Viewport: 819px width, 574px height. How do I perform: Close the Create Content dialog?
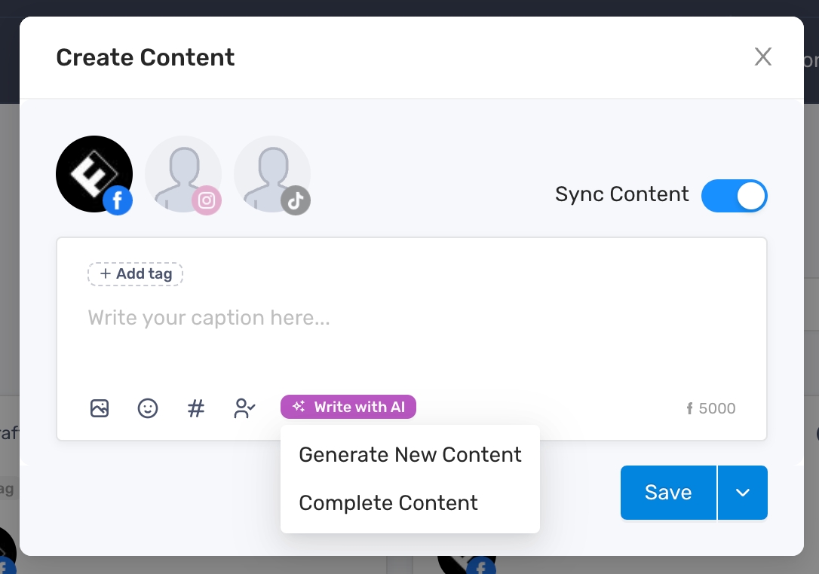[x=763, y=57]
